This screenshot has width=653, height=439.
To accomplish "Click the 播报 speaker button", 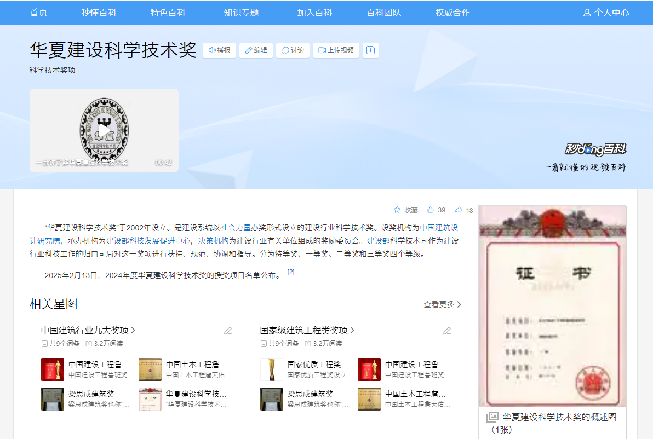I will coord(219,50).
